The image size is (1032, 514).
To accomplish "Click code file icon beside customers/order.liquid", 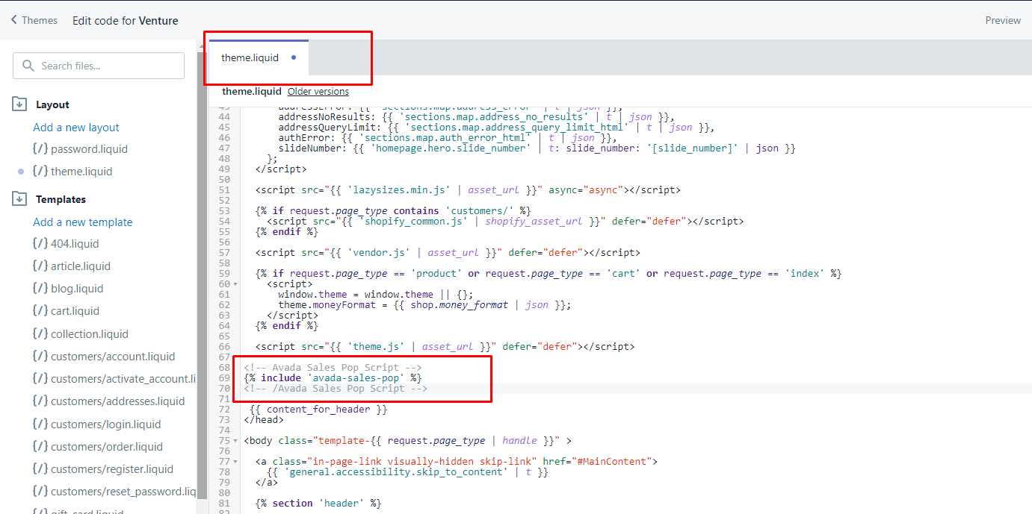I will tap(40, 447).
